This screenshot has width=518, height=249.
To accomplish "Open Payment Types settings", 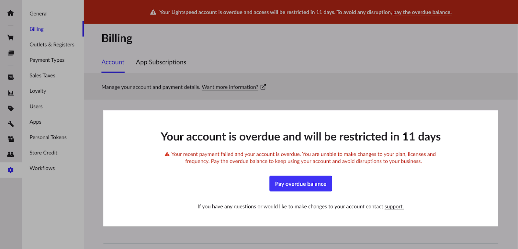I will click(47, 60).
